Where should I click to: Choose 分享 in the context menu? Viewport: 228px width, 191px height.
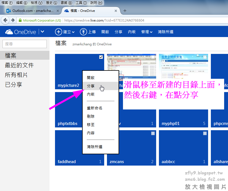point(101,86)
